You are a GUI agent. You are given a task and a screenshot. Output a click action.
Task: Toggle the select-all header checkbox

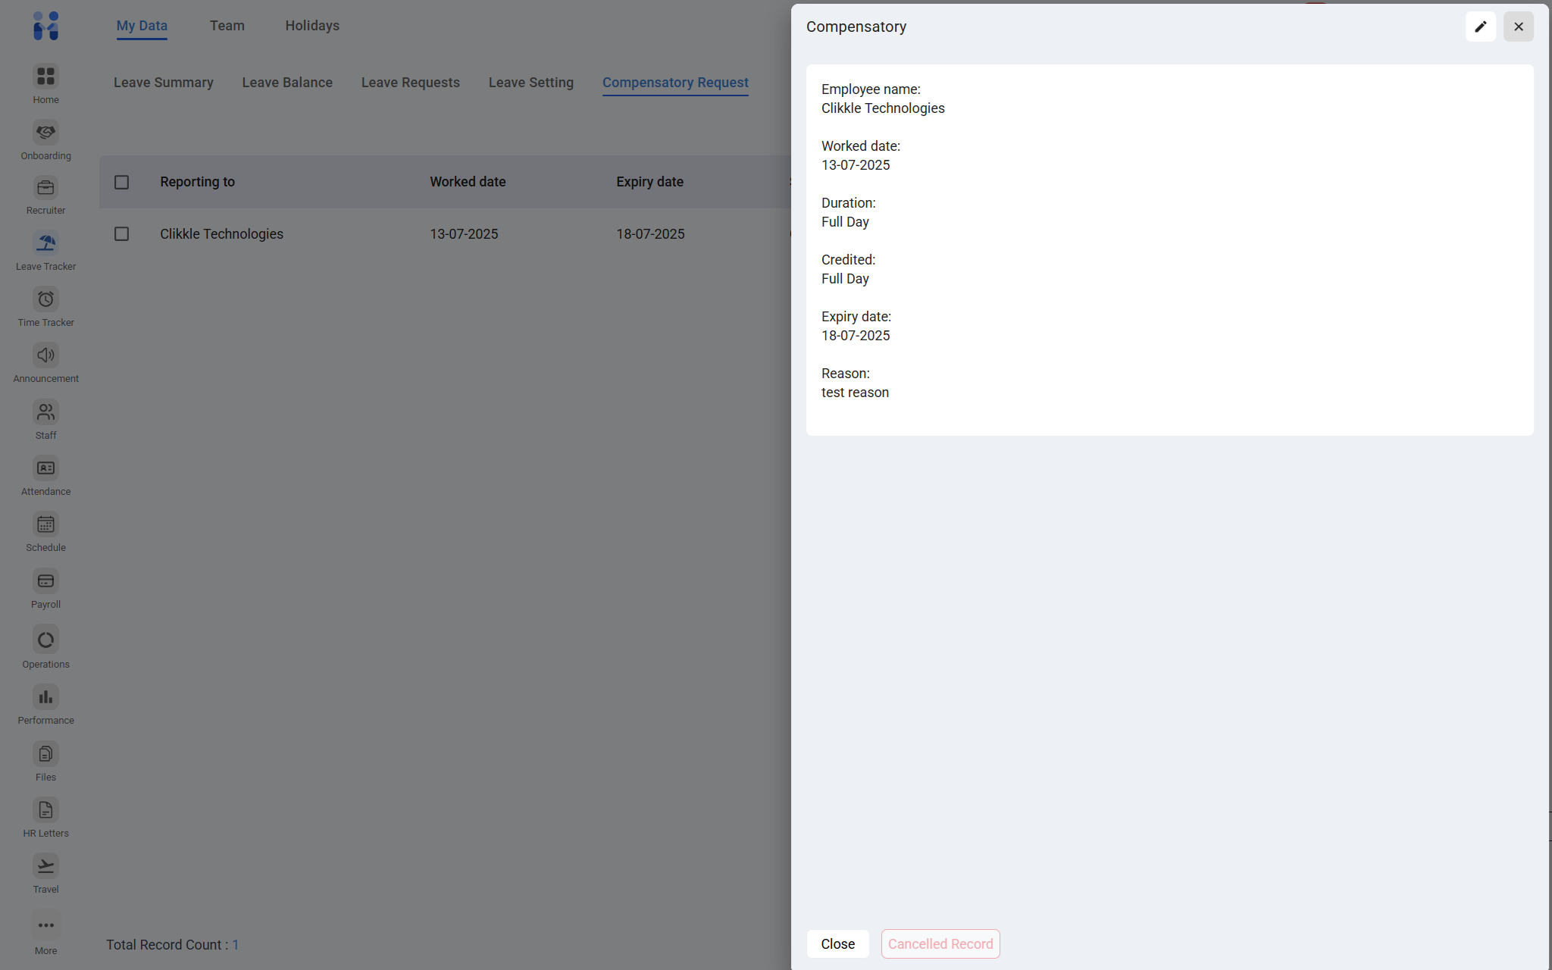pyautogui.click(x=121, y=182)
